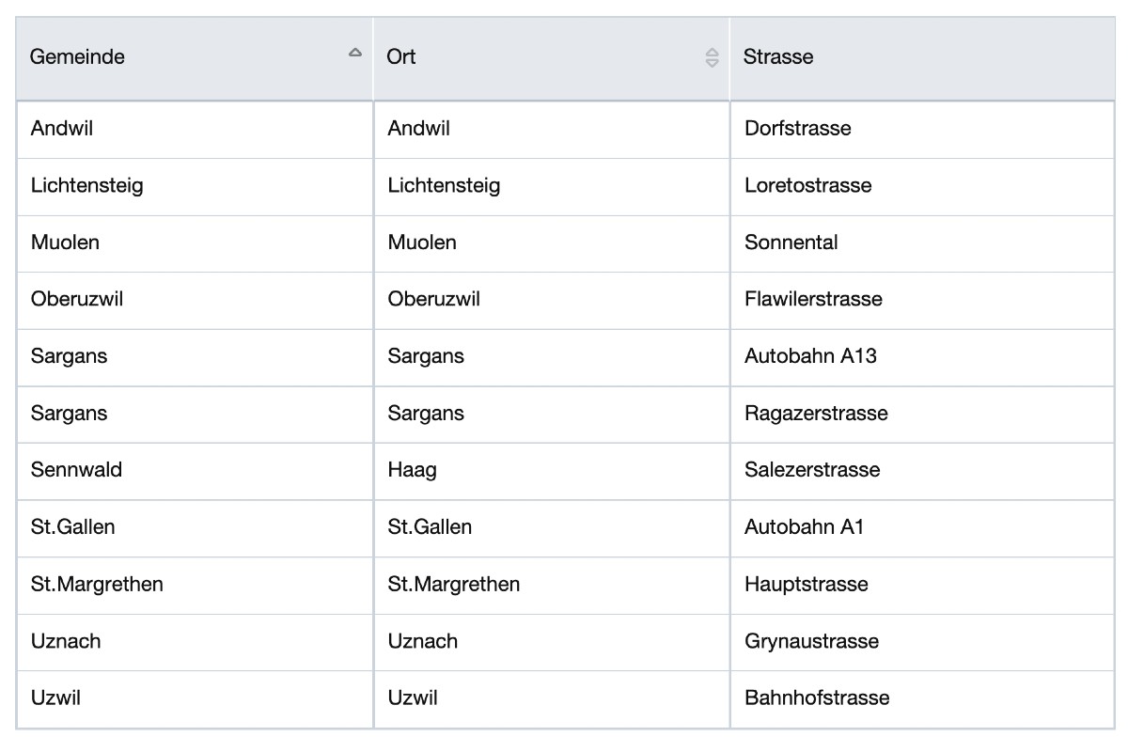Pick the Autobahn A13 cell

click(x=810, y=356)
